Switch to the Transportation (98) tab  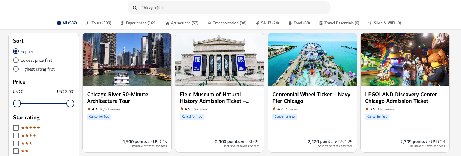tap(227, 23)
